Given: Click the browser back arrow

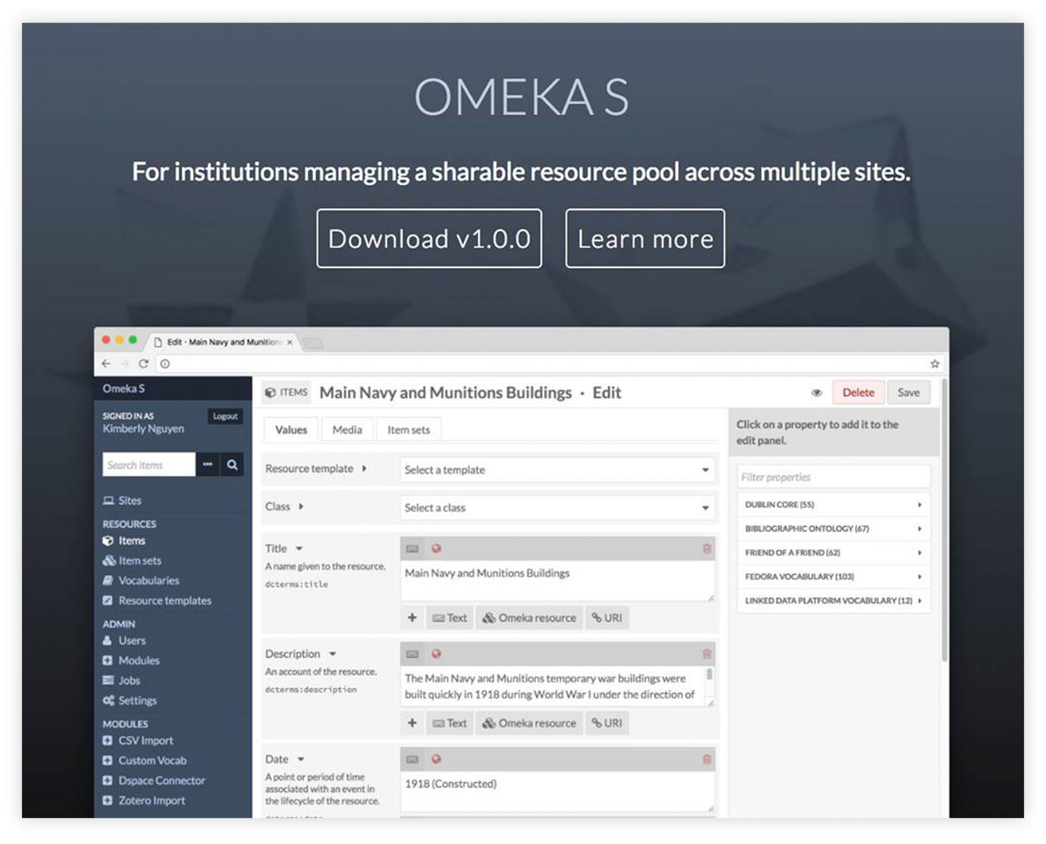Looking at the screenshot, I should point(106,363).
